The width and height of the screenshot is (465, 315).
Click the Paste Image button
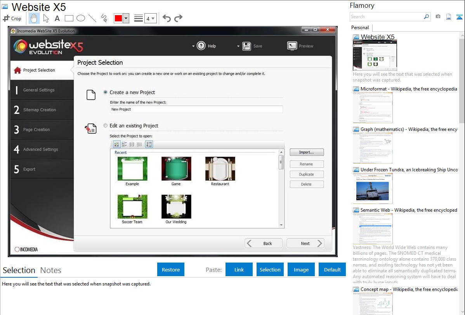click(x=301, y=270)
